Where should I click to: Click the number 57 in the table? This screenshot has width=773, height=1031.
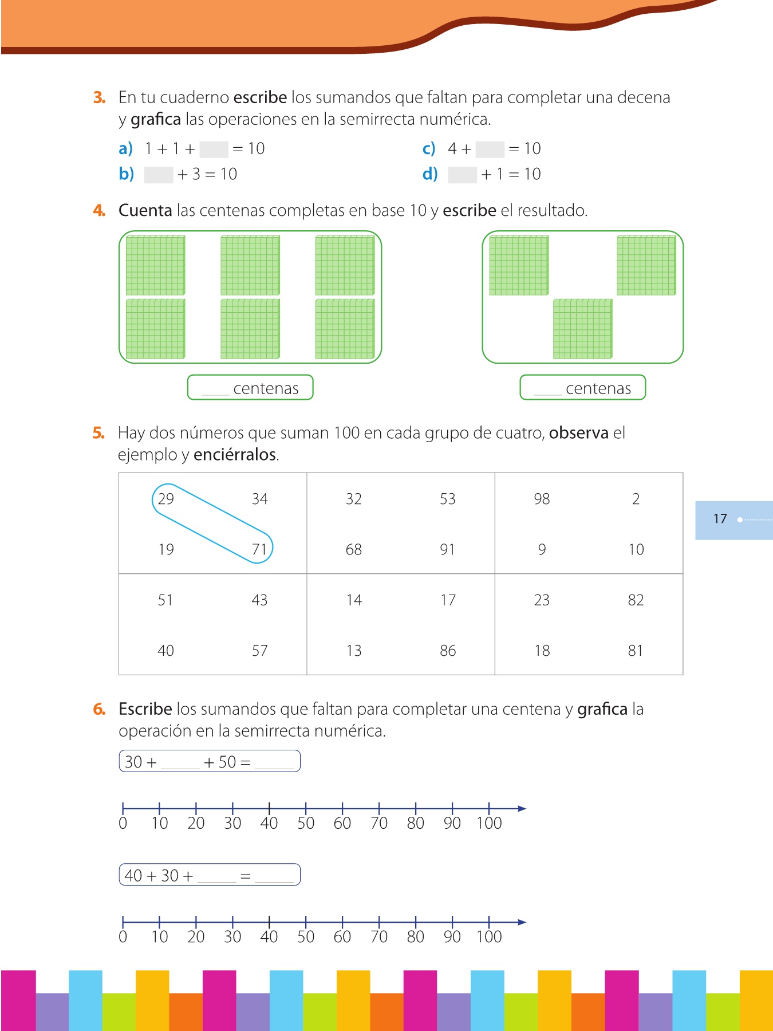coord(260,651)
